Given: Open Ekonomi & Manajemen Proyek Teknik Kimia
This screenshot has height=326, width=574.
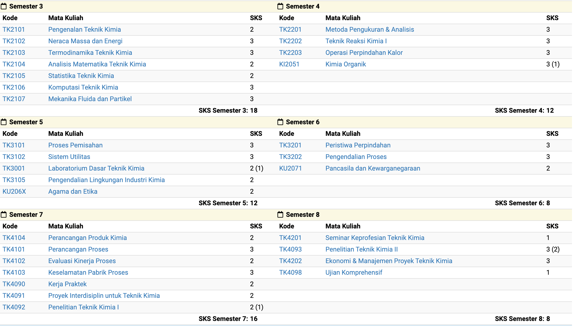Looking at the screenshot, I should click(389, 261).
